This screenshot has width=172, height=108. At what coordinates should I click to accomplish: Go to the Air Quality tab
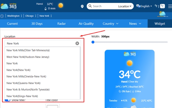(x=86, y=23)
